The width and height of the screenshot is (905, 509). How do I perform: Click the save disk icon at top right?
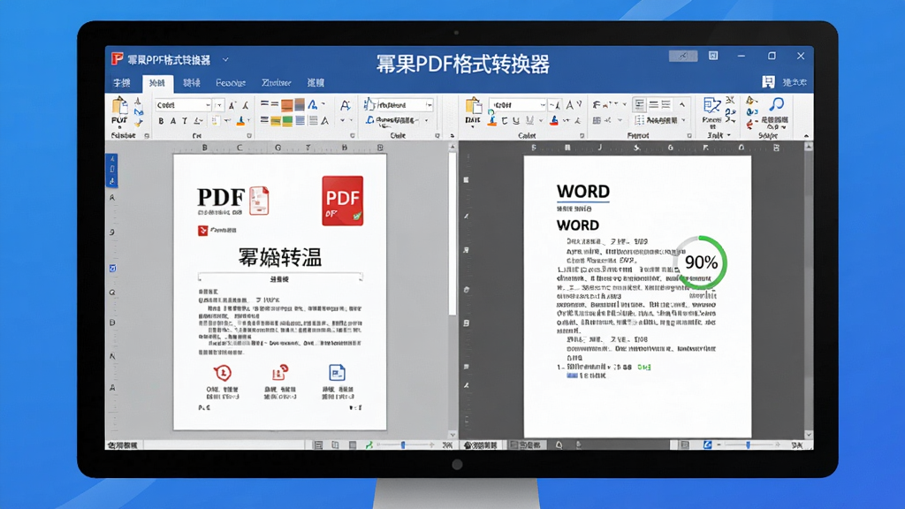[768, 82]
